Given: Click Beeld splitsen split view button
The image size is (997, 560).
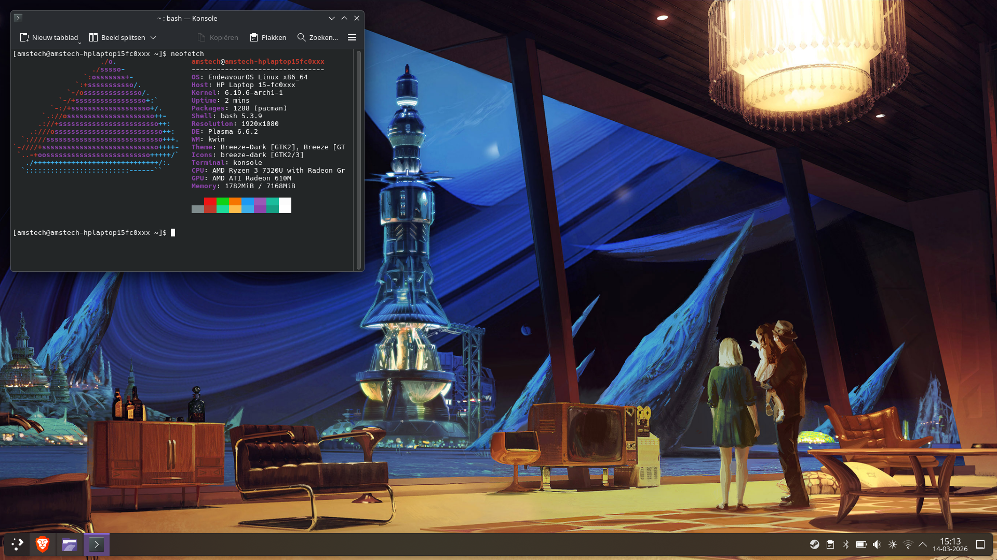Looking at the screenshot, I should coord(117,37).
